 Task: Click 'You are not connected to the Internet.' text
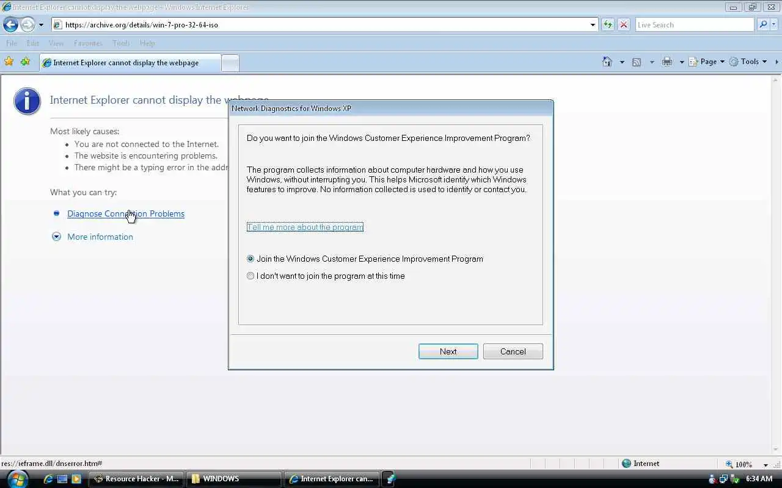[147, 144]
